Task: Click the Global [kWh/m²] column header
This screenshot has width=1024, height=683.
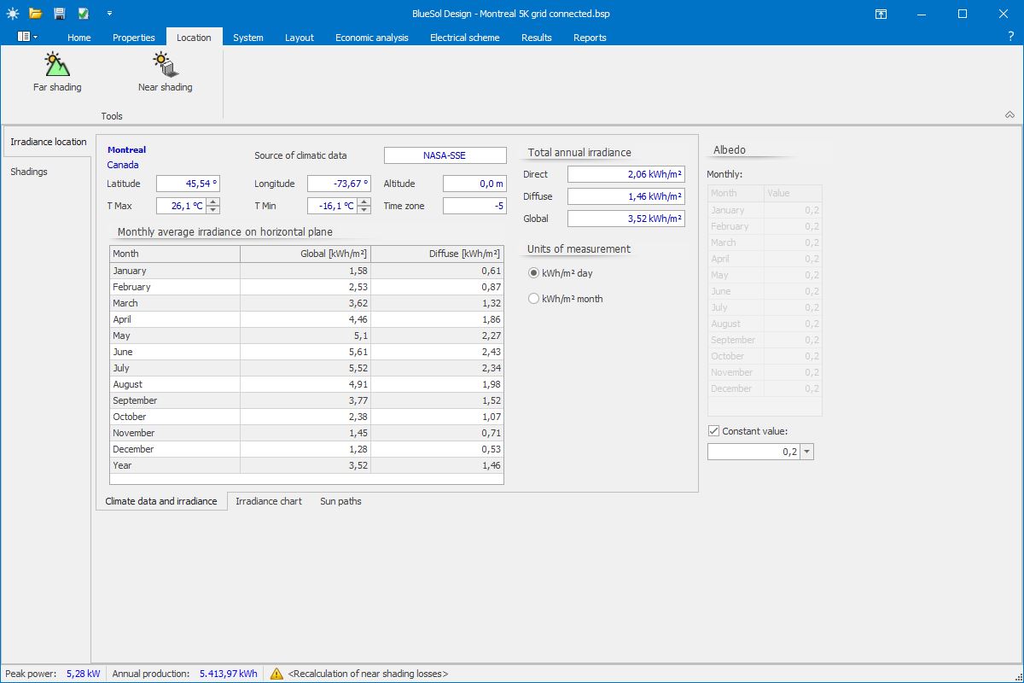Action: point(305,254)
